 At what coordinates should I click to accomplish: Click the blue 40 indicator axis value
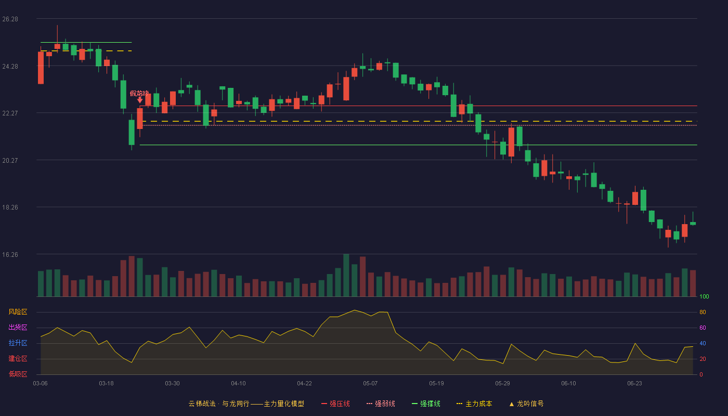[x=703, y=343]
